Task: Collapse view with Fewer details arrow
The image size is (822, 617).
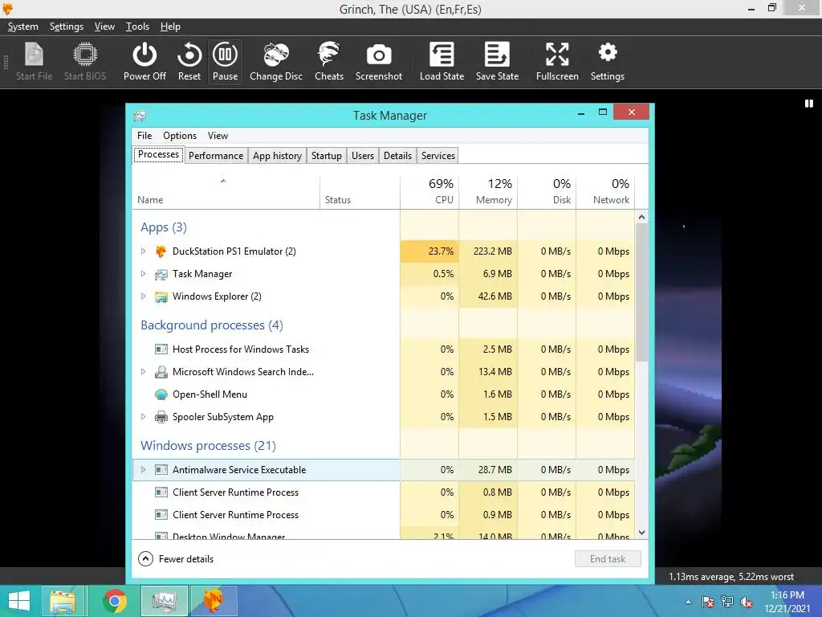Action: [x=146, y=559]
